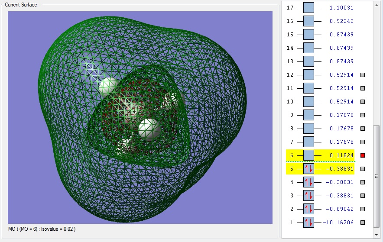Click the orbital list scrollbar thumb
This screenshot has height=242, width=383.
click(377, 176)
